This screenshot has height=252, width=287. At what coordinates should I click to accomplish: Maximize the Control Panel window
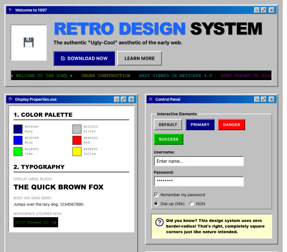click(263, 99)
